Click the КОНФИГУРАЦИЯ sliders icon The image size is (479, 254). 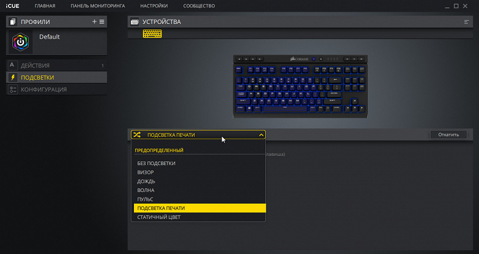tap(12, 90)
